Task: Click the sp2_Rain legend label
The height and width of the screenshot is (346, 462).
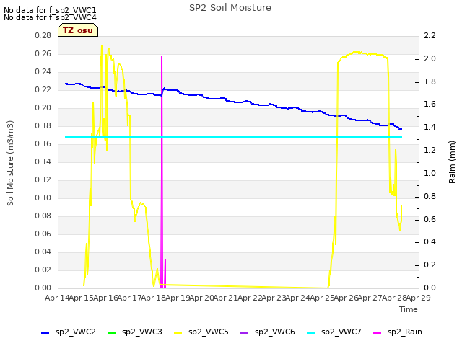Action: click(405, 332)
